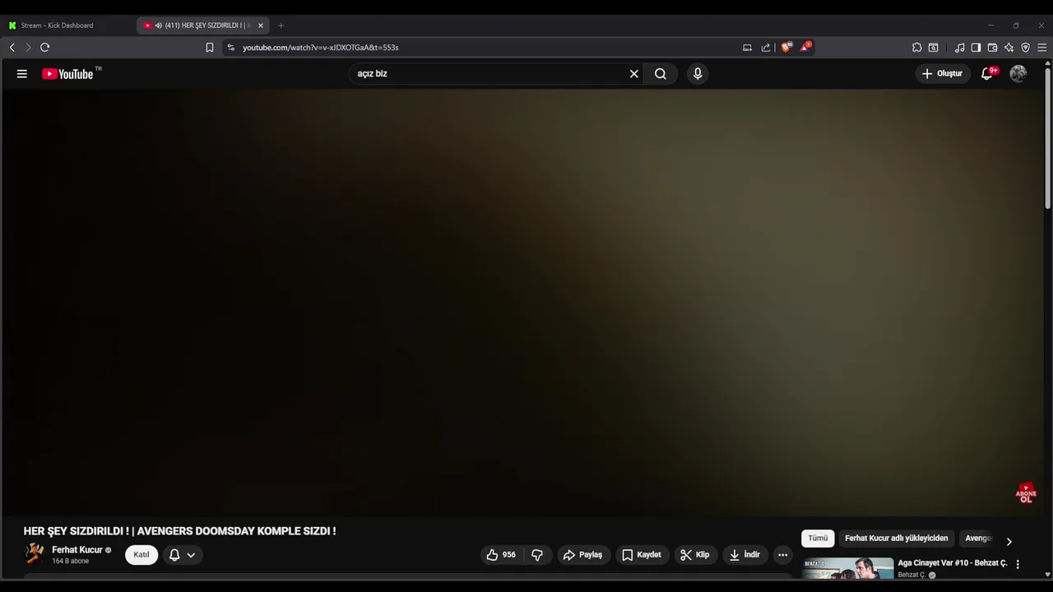Reload the page with the refresh icon
This screenshot has width=1053, height=592.
click(45, 48)
